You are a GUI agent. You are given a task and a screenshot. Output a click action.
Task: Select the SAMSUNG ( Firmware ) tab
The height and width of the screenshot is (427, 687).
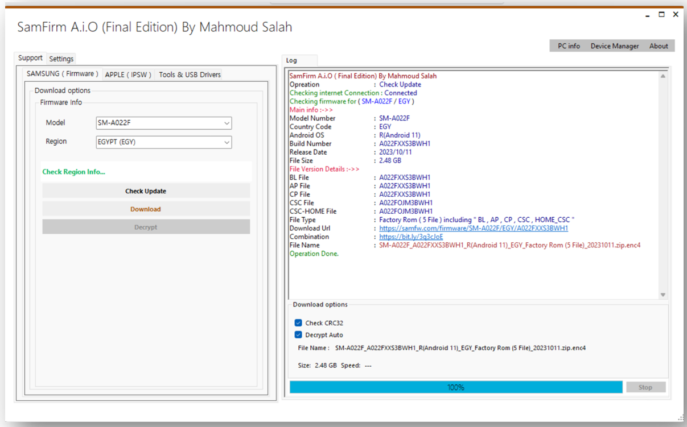pyautogui.click(x=63, y=74)
